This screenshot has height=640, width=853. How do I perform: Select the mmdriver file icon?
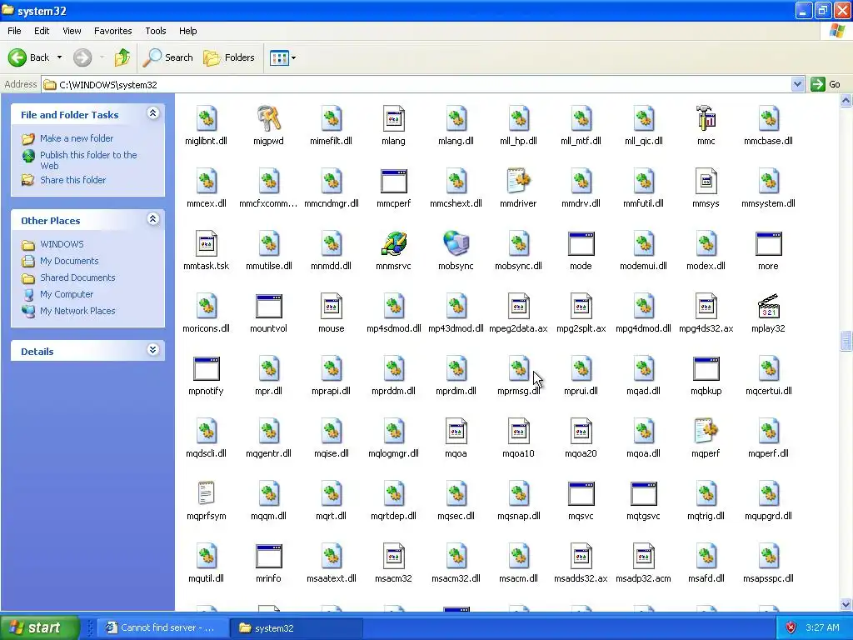[x=518, y=181]
